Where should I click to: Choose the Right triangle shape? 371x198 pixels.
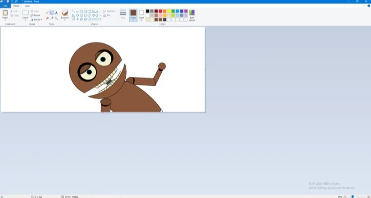click(74, 15)
